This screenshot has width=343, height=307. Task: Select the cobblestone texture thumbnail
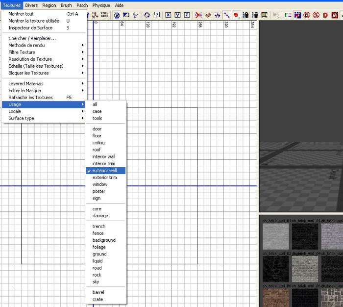332,298
